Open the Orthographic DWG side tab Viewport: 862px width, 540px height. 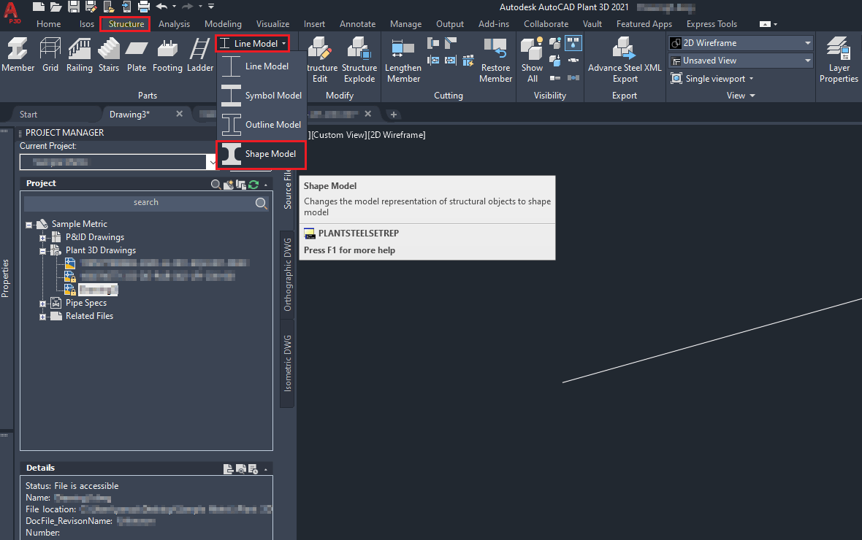point(288,274)
